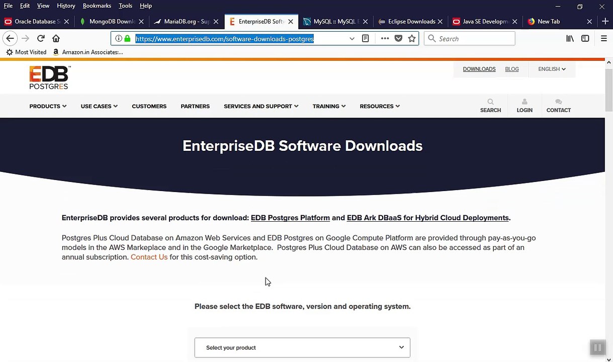
Task: Close the Java SE Development tab
Action: tap(514, 22)
